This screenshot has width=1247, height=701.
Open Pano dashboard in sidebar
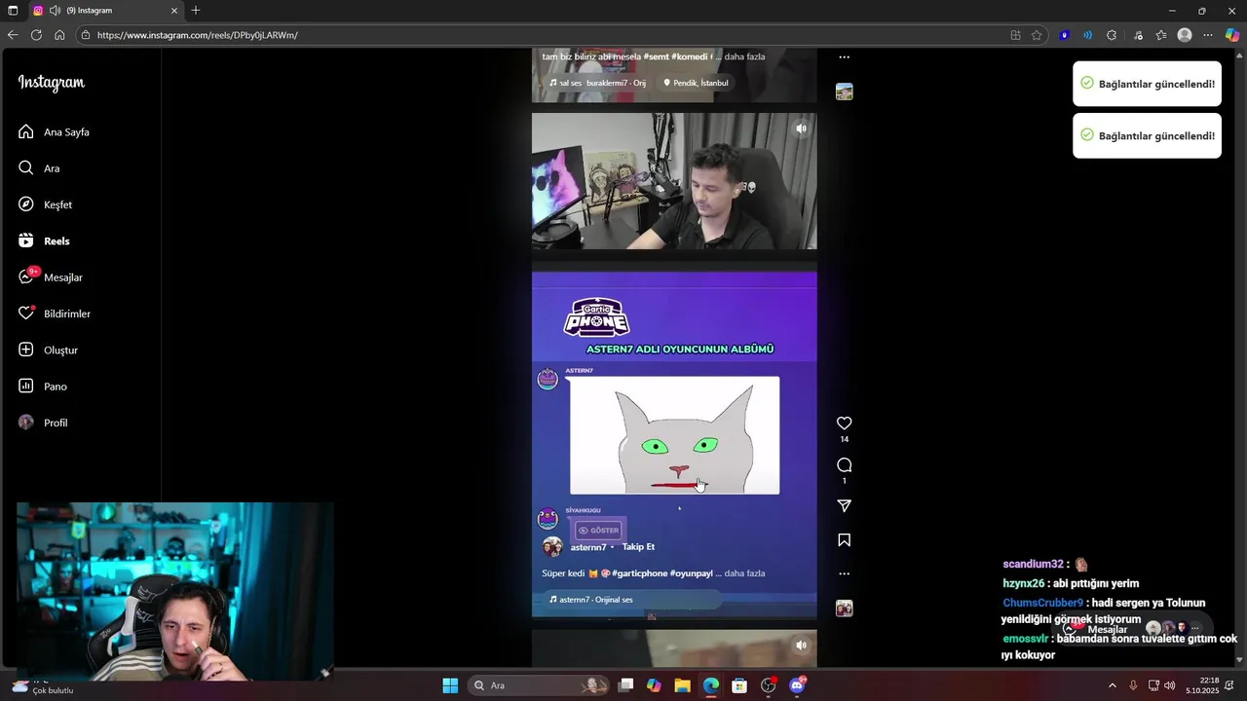click(43, 387)
